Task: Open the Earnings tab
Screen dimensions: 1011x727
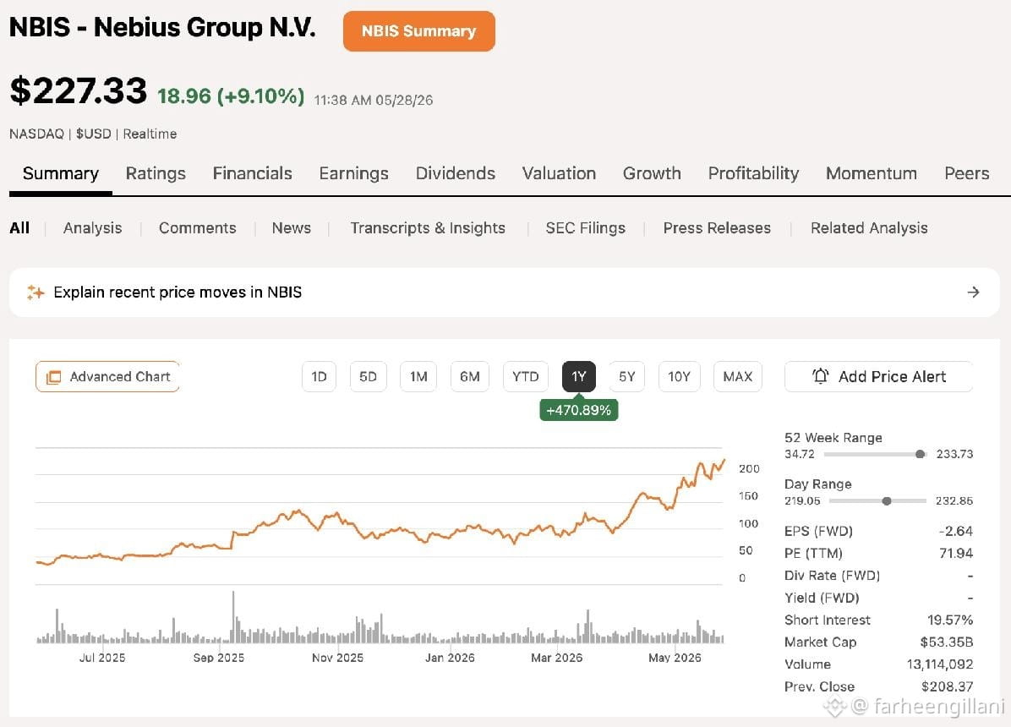Action: pos(353,173)
